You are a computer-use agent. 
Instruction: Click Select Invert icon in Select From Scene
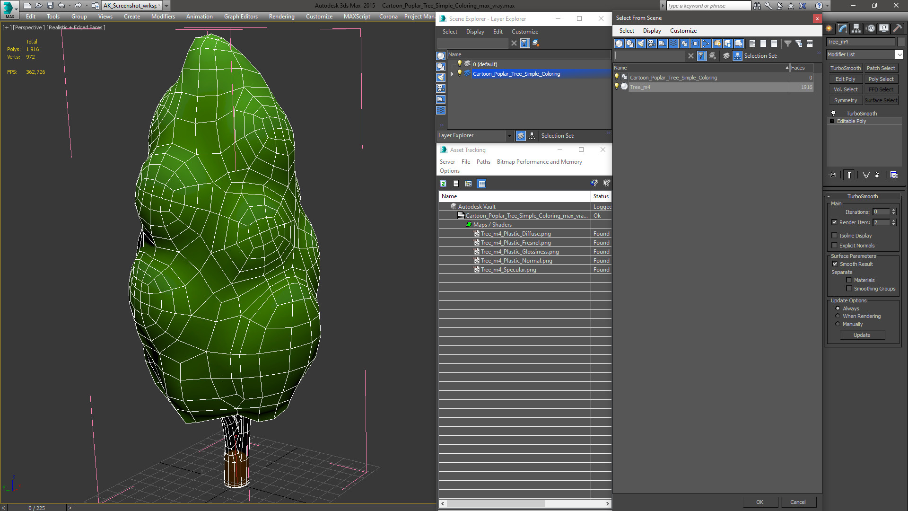tap(774, 44)
